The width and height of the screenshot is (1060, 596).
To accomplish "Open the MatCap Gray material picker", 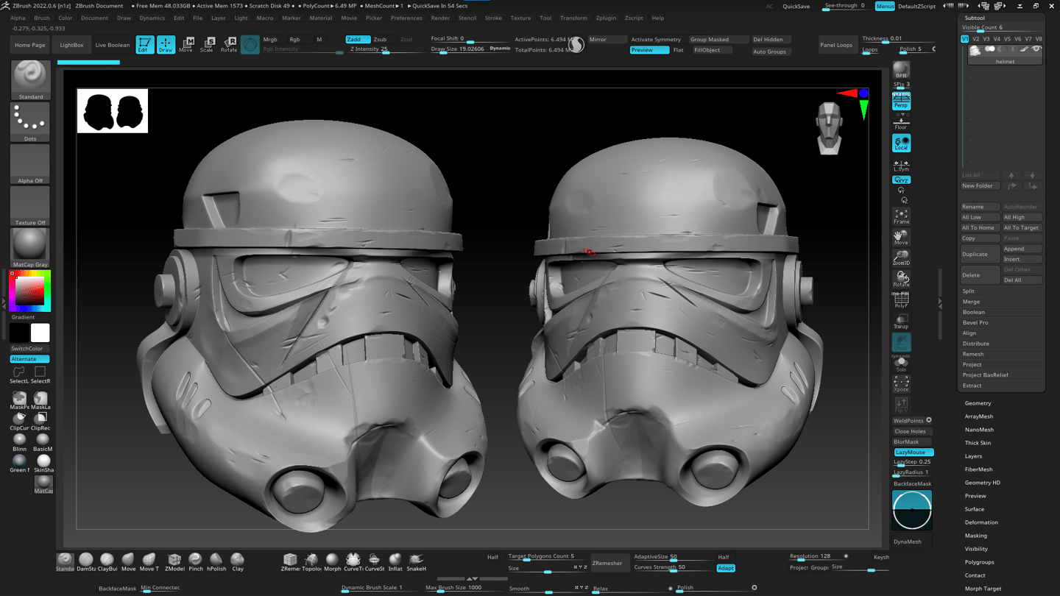I will [30, 248].
